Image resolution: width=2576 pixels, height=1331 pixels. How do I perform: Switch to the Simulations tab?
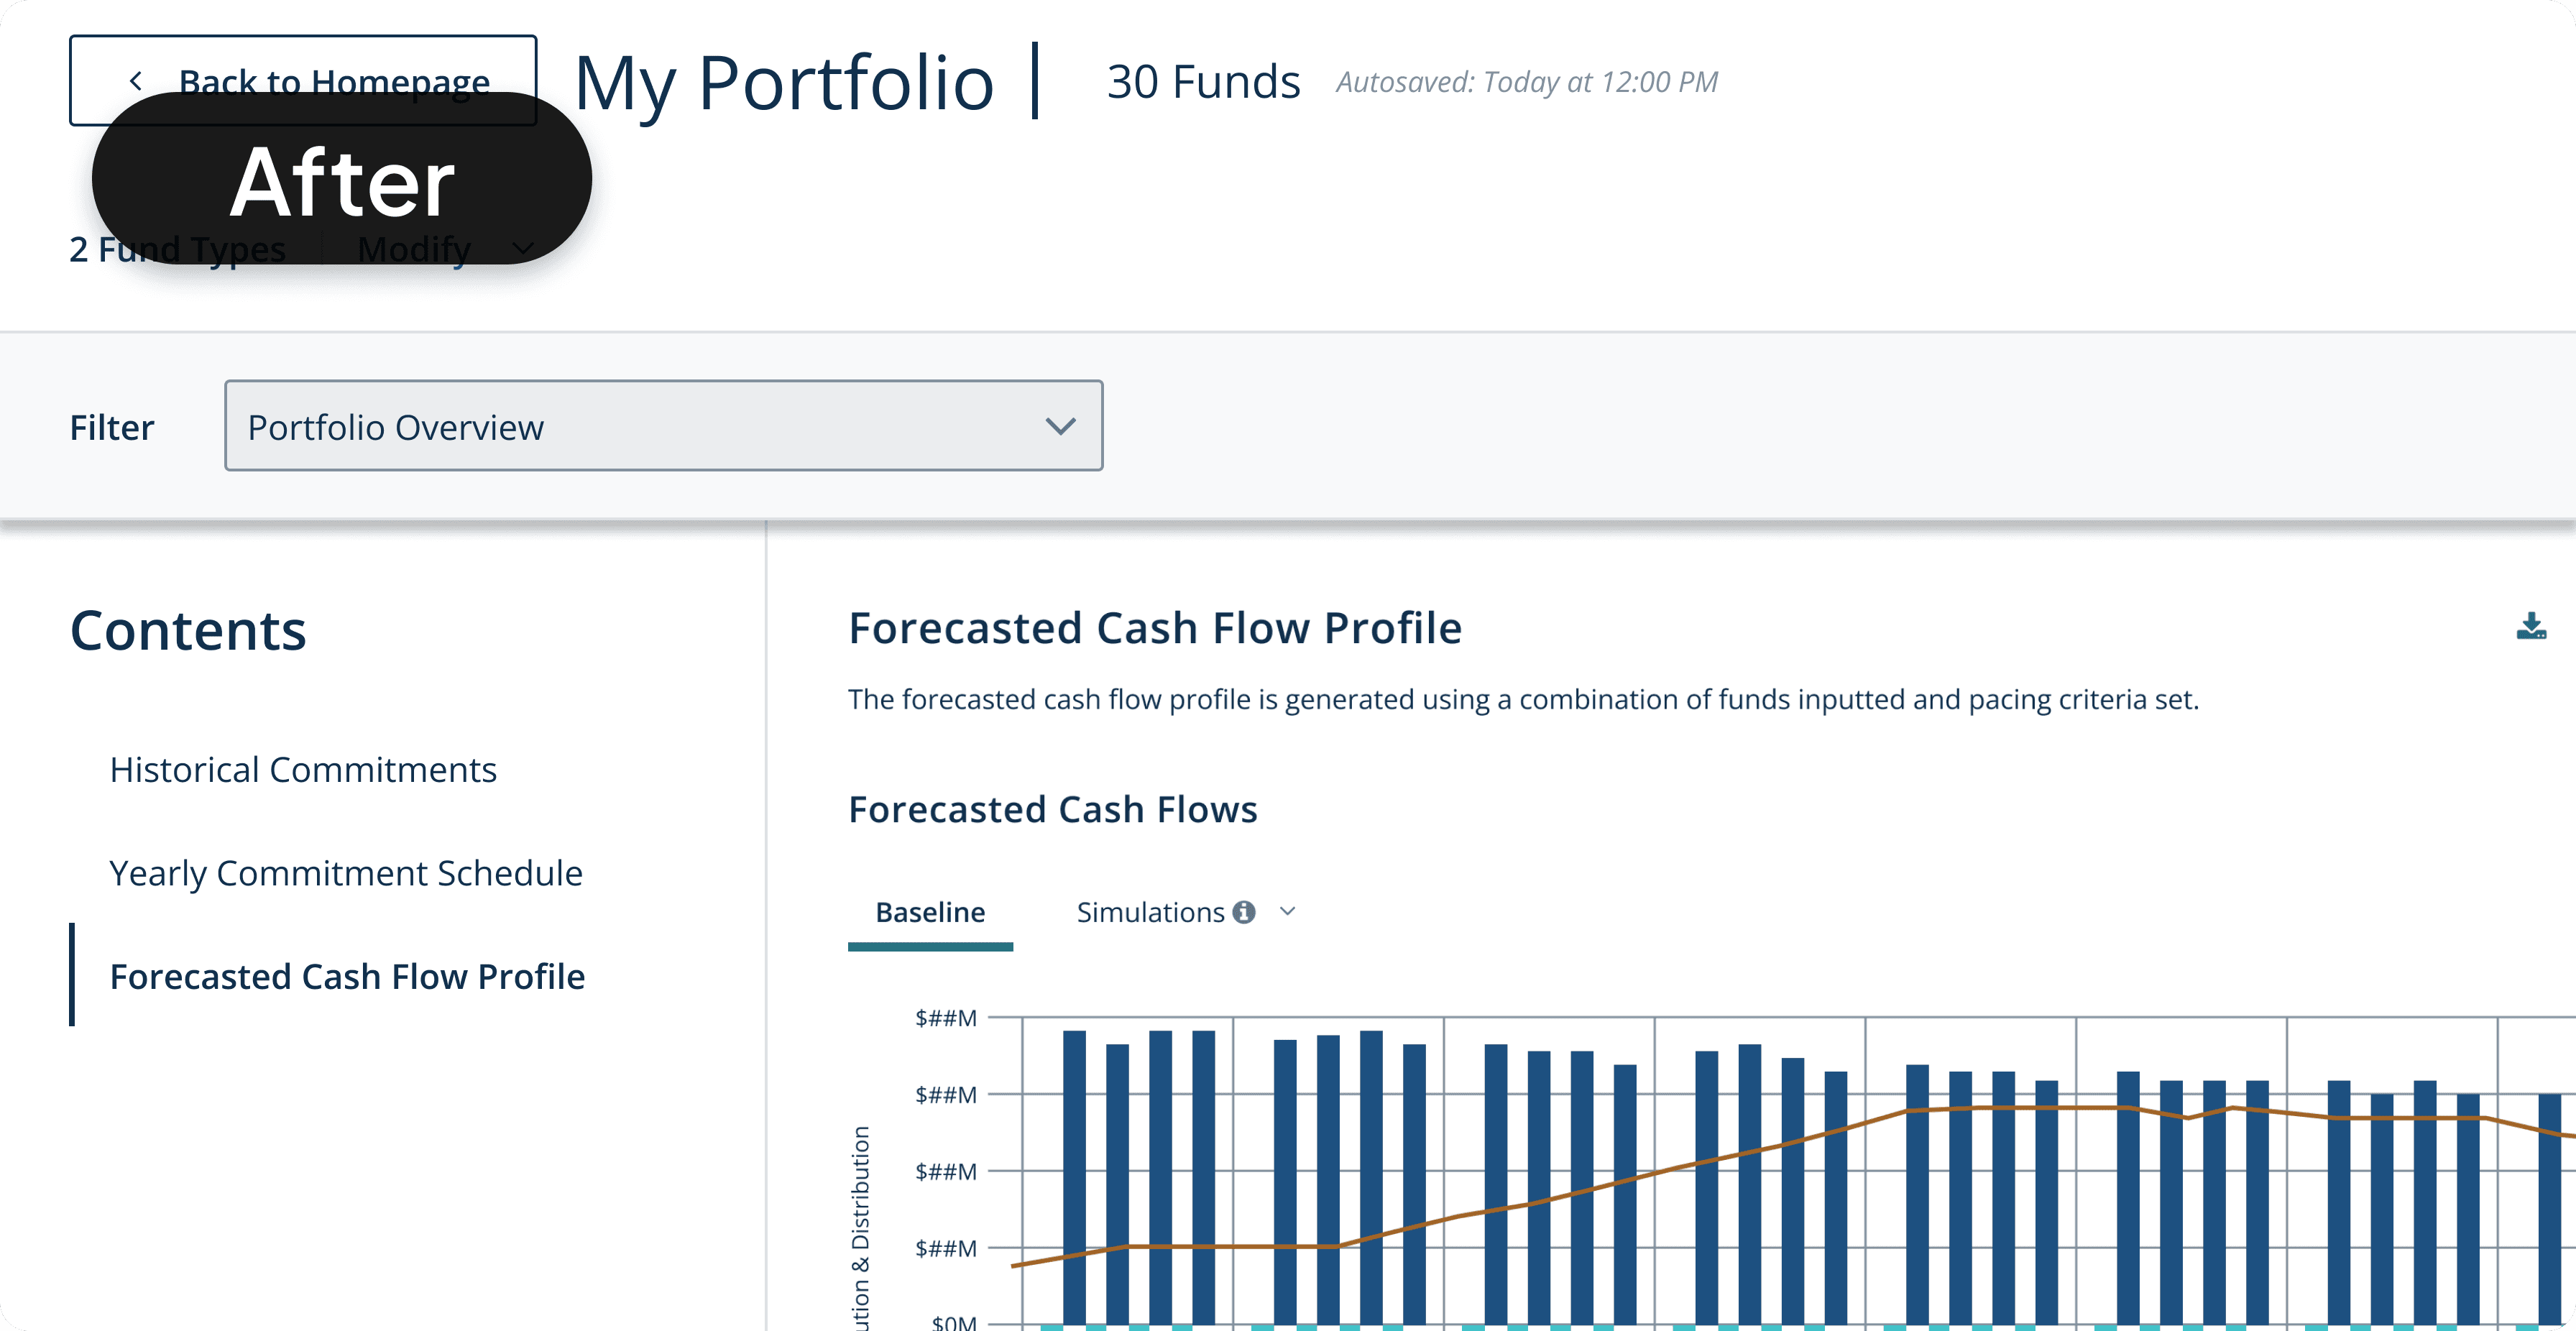[x=1150, y=912]
